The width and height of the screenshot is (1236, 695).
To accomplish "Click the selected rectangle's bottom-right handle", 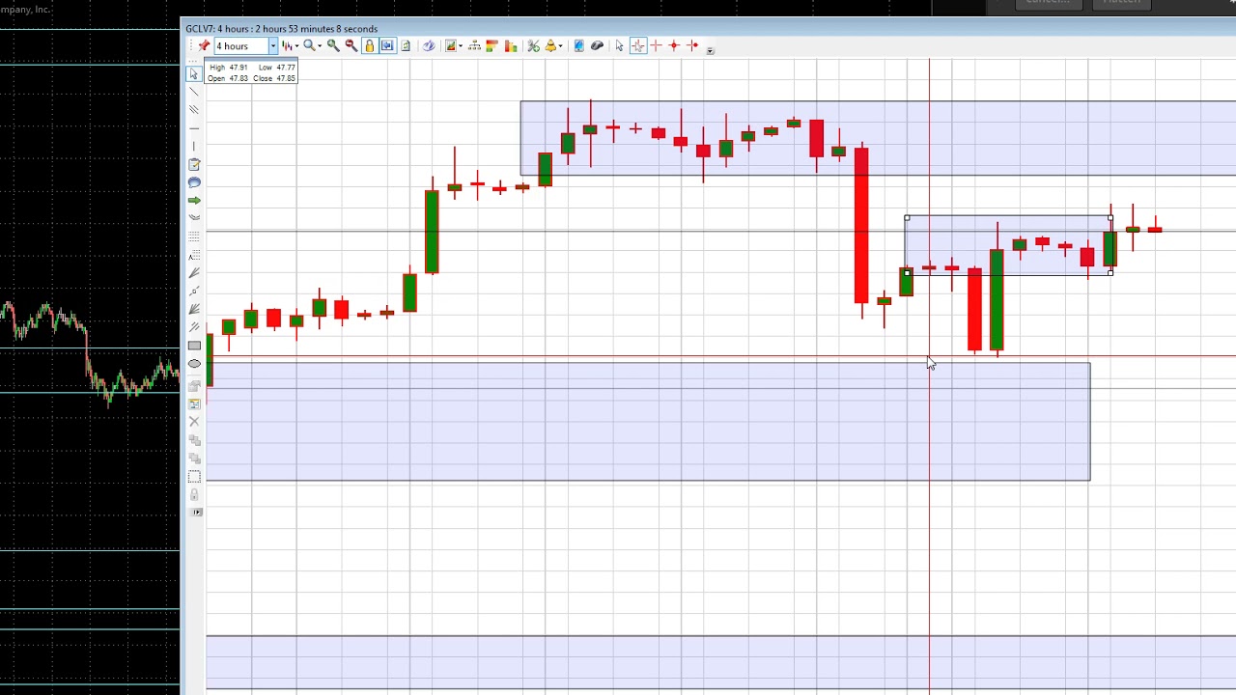I will pos(1110,273).
